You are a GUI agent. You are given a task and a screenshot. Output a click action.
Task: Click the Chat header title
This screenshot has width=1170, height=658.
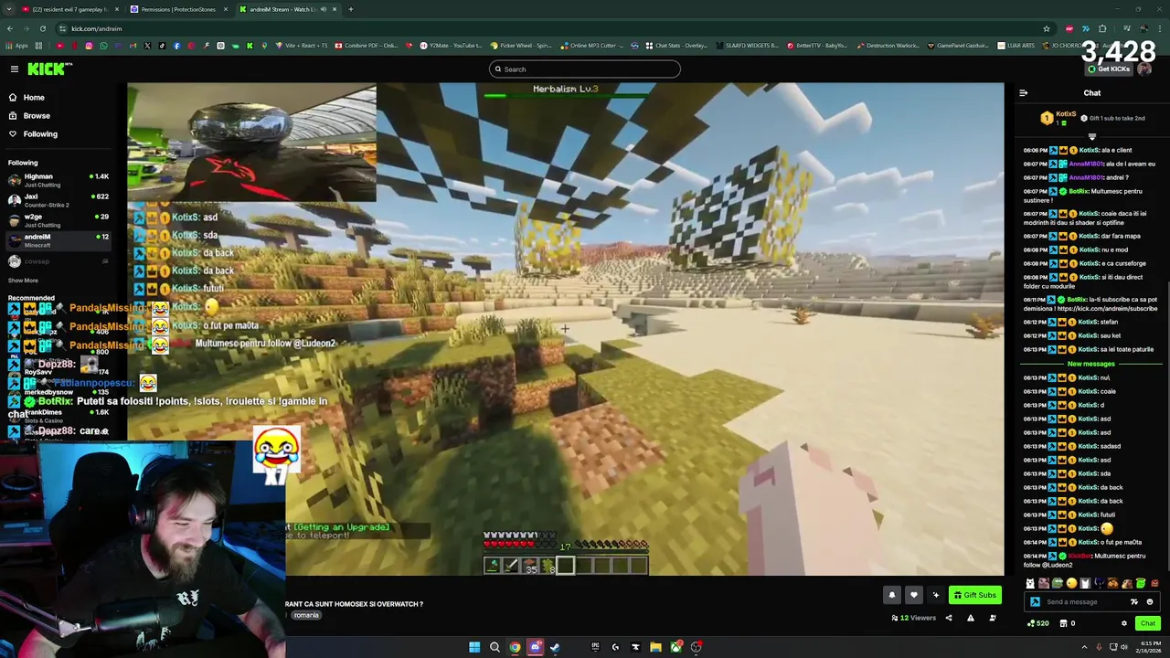tap(1092, 93)
